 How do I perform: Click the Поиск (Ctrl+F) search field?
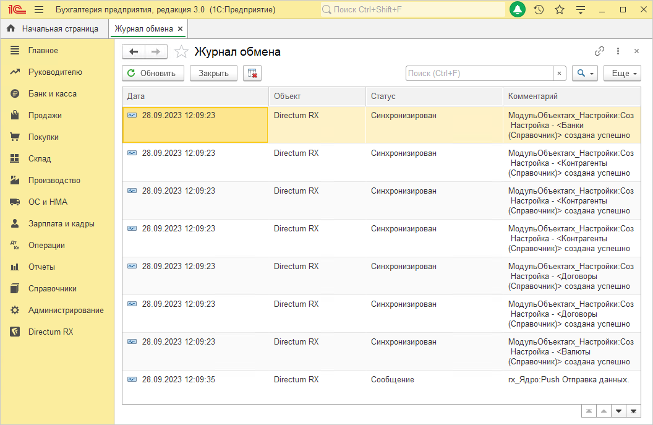pos(478,73)
